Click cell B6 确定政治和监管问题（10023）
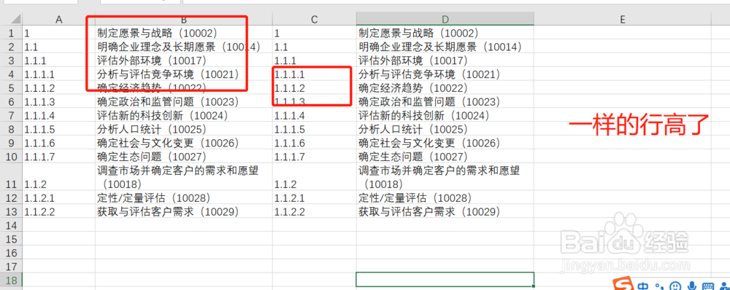 pos(184,101)
